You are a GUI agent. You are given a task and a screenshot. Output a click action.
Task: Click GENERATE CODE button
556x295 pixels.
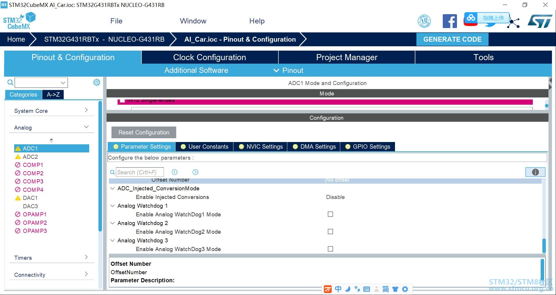[452, 39]
